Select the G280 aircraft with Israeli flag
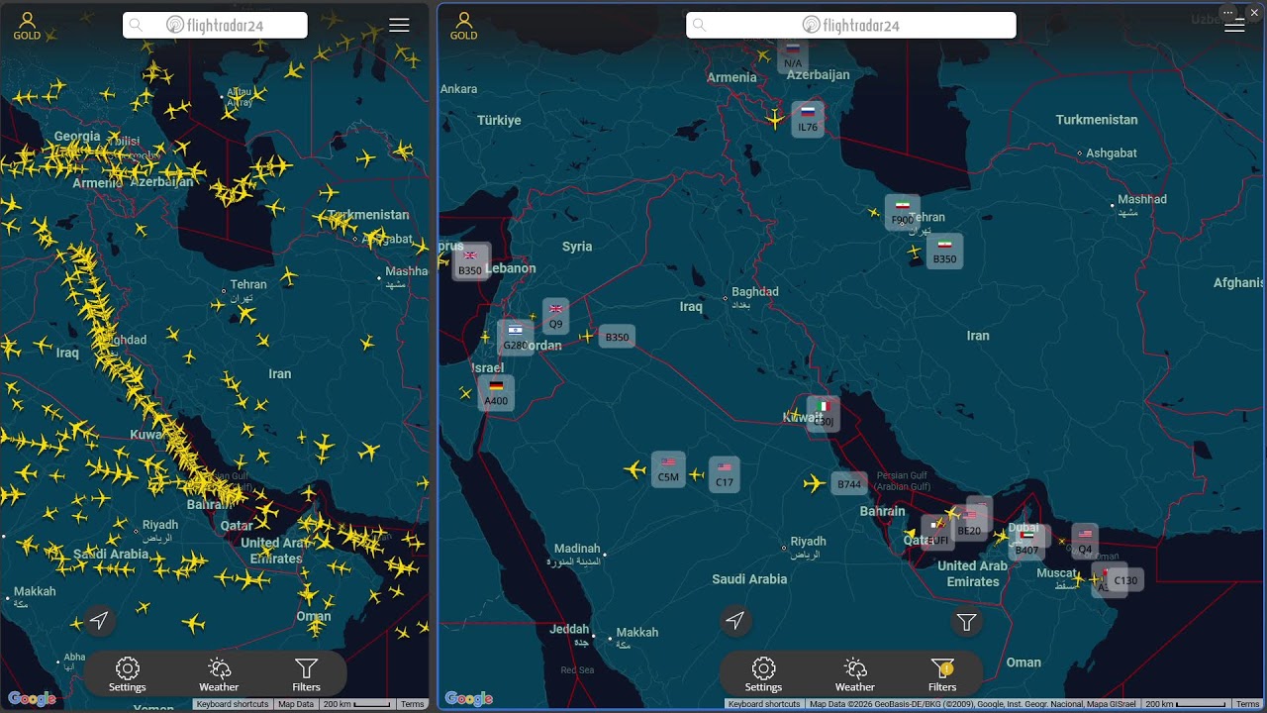The height and width of the screenshot is (713, 1267). (515, 338)
